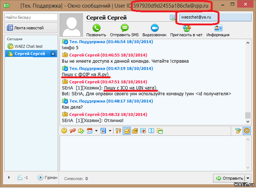
Task: Click the folder and window icon
Action: coord(160,131)
